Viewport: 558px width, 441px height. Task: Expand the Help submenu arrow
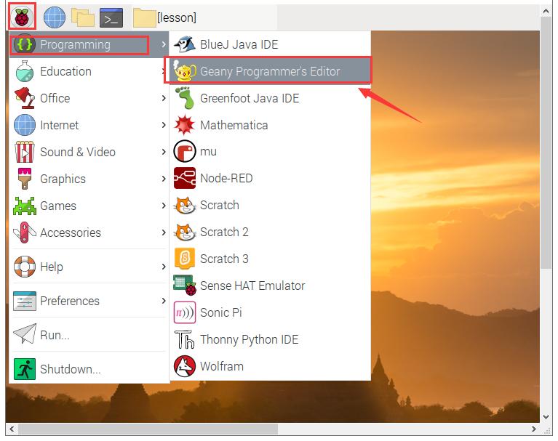[x=164, y=267]
